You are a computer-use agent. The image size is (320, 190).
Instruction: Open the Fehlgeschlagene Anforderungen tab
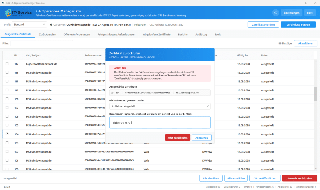[117, 34]
